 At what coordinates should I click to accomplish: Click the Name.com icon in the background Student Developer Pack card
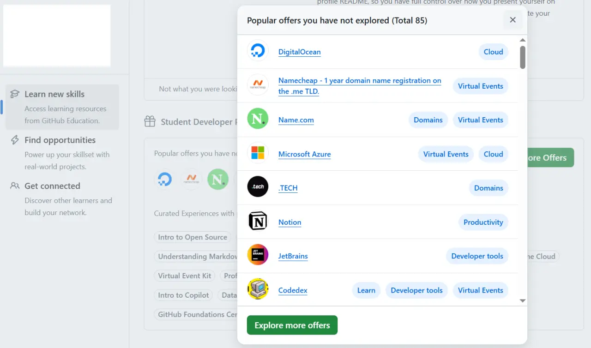218,179
